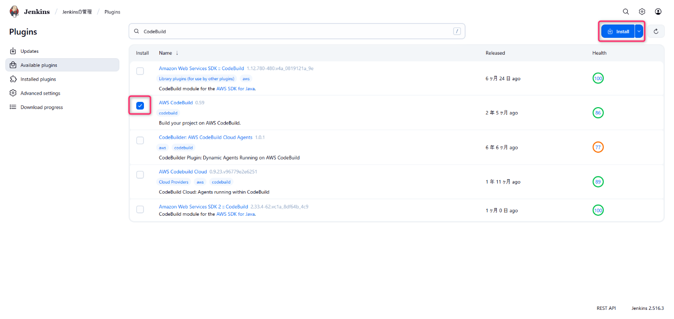Click "Build your project on AWS CodeBuild." description
This screenshot has width=674, height=319.
click(x=200, y=123)
